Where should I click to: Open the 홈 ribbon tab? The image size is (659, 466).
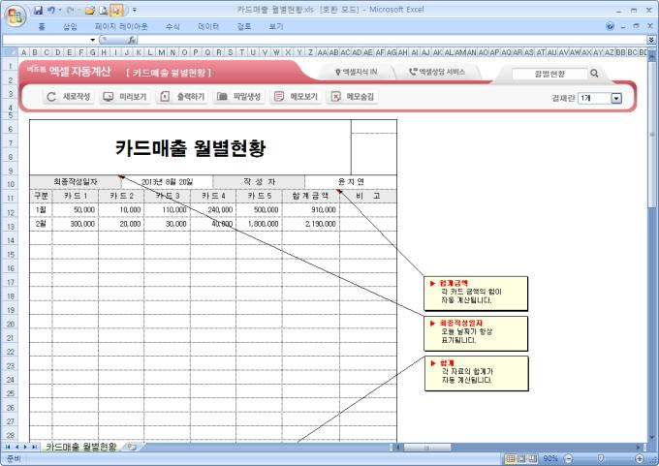point(42,26)
